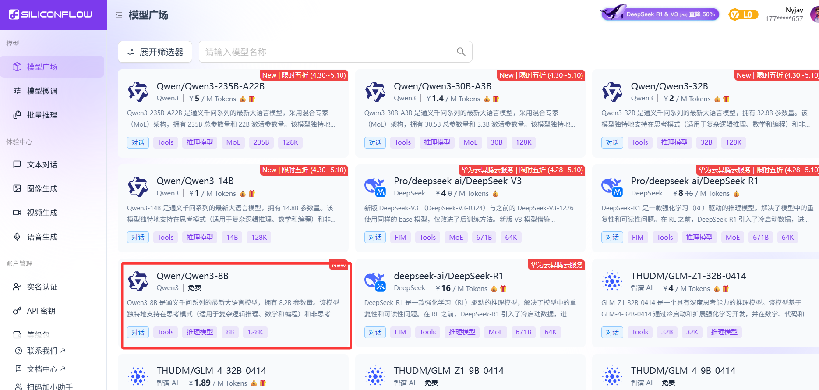Expand the filter panel (展开筛选器)

(155, 52)
